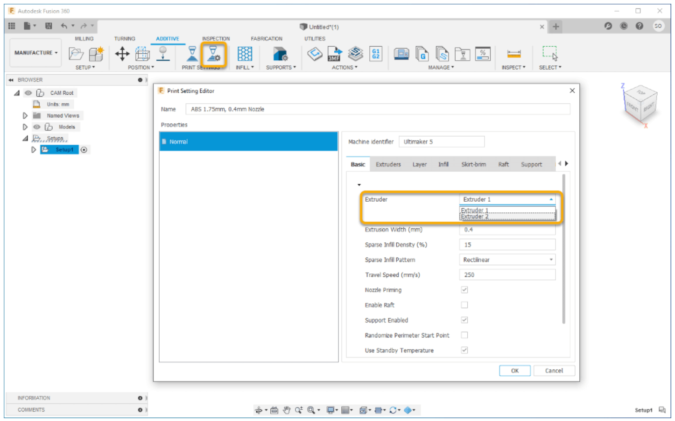Confirm the dialog with OK

tap(514, 371)
